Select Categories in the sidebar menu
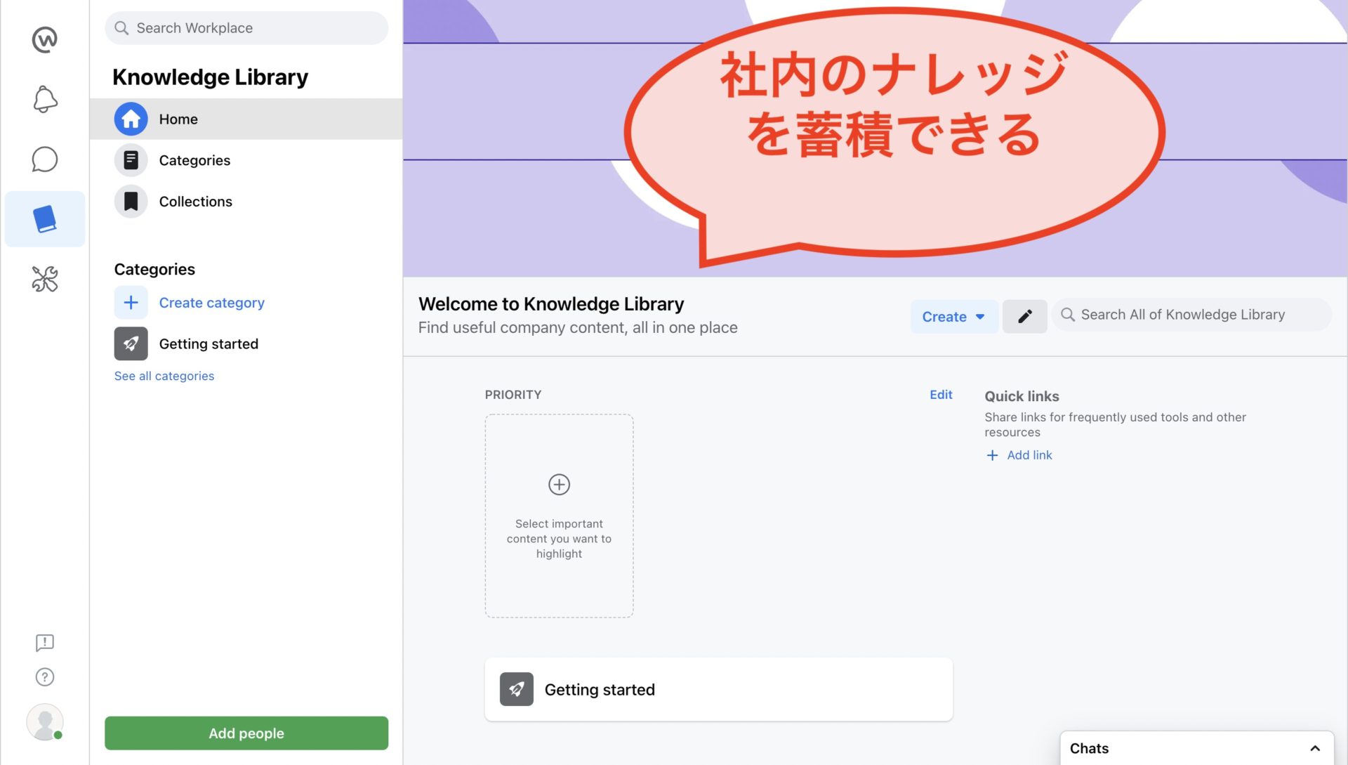The height and width of the screenshot is (765, 1348). pyautogui.click(x=246, y=160)
